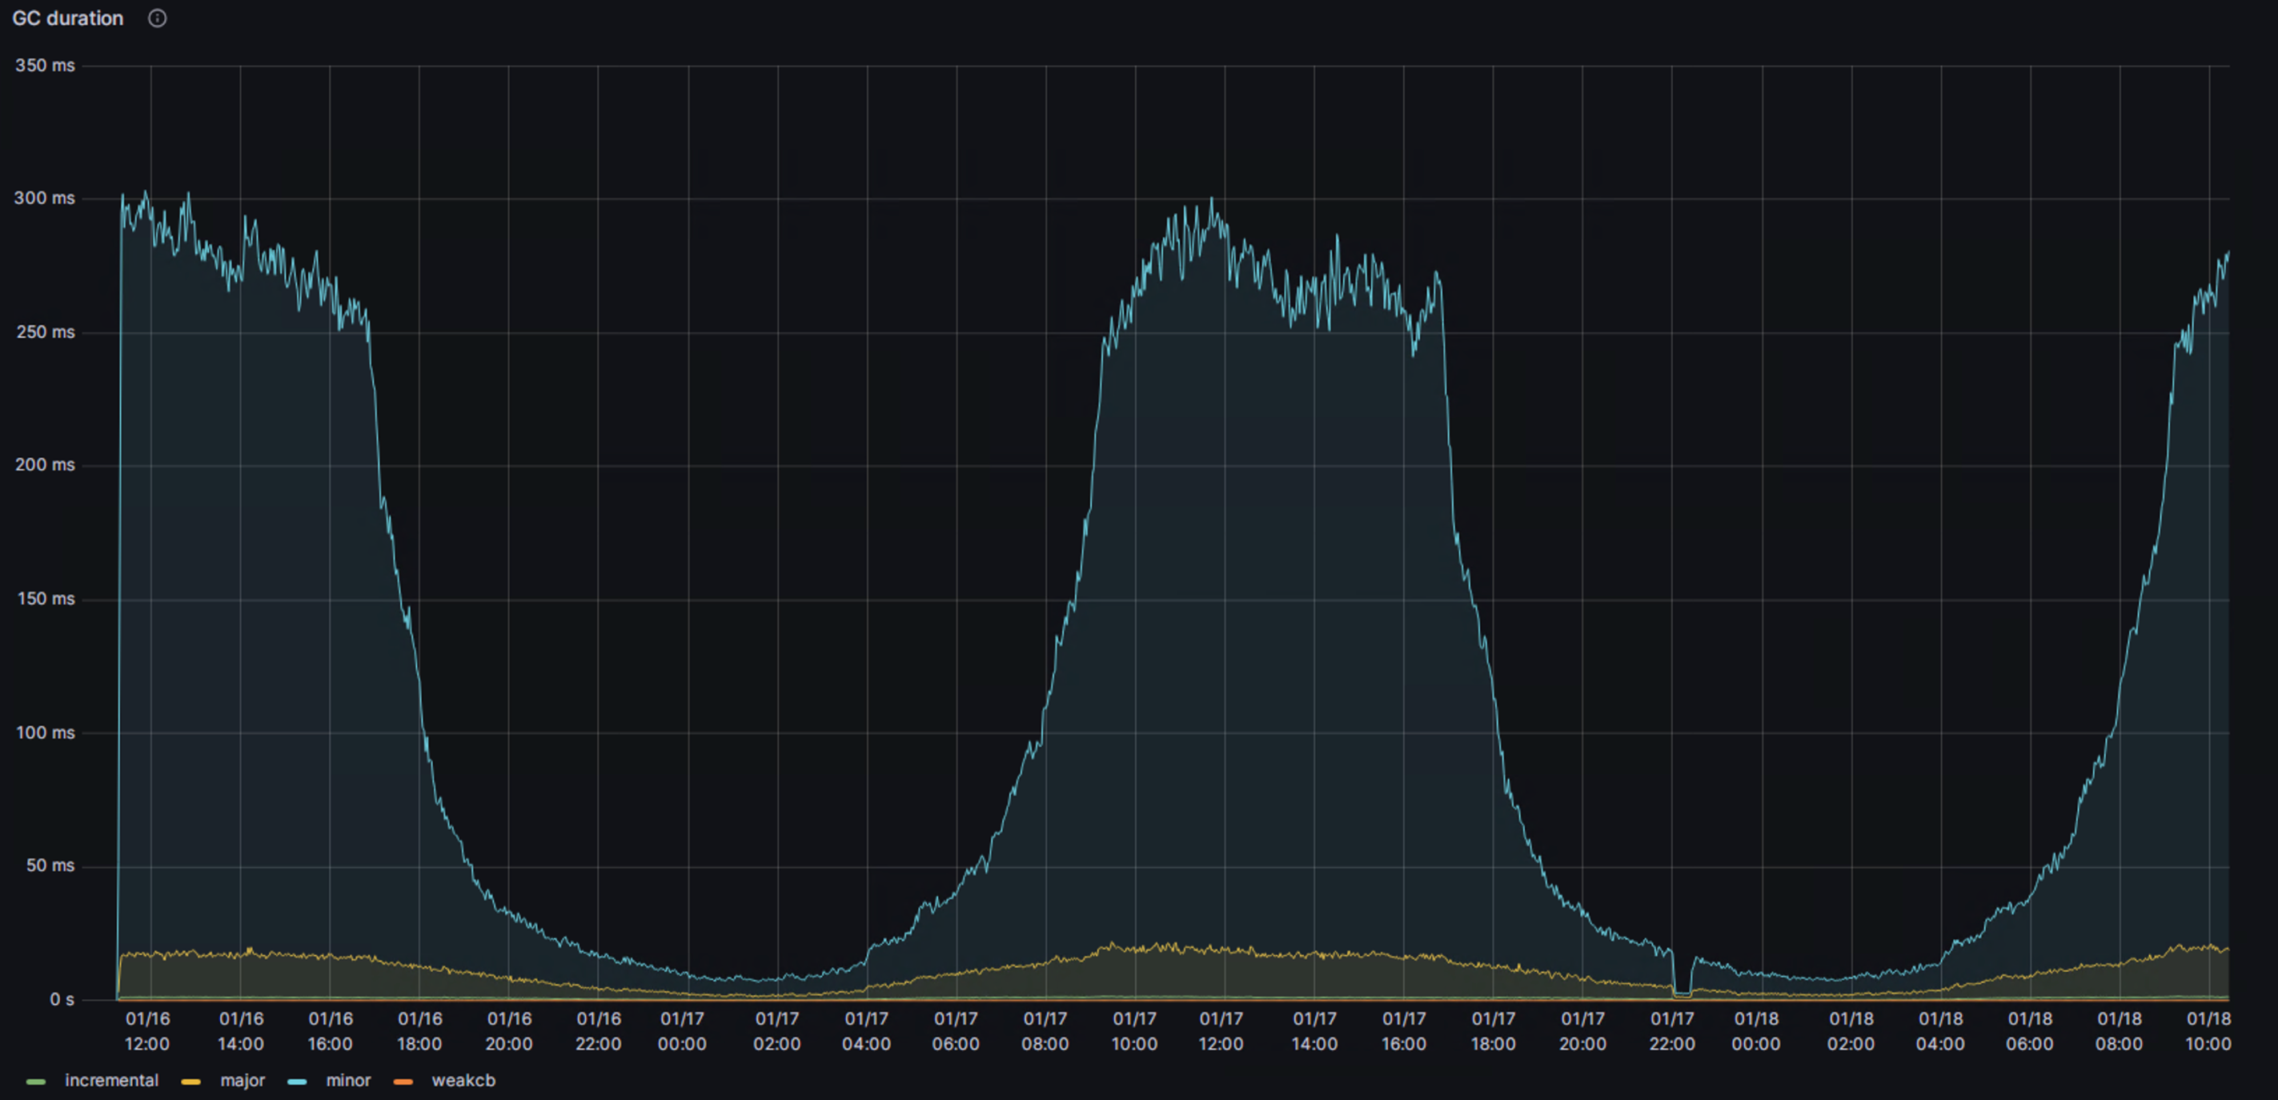Click the minor line's sharp dip near 01/17 22:00
The width and height of the screenshot is (2278, 1100).
coord(1682,992)
